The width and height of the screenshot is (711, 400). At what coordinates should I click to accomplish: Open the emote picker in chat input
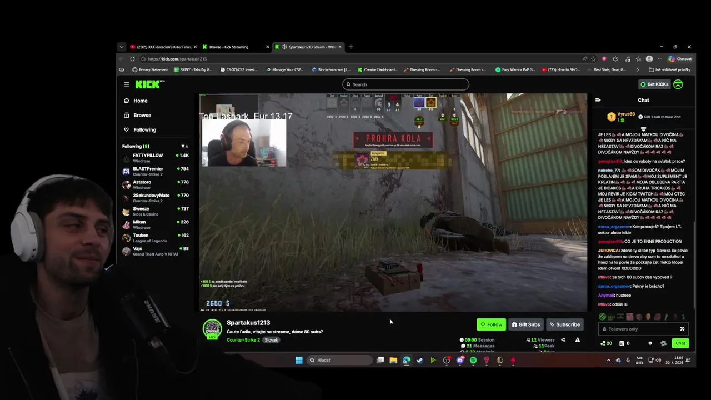pos(682,329)
